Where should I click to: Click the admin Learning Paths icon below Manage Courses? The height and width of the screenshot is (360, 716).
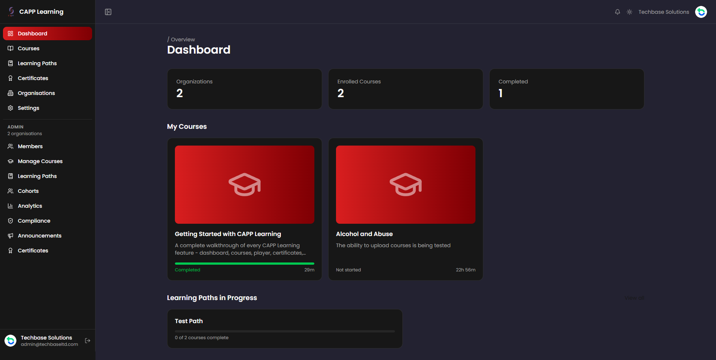(10, 176)
